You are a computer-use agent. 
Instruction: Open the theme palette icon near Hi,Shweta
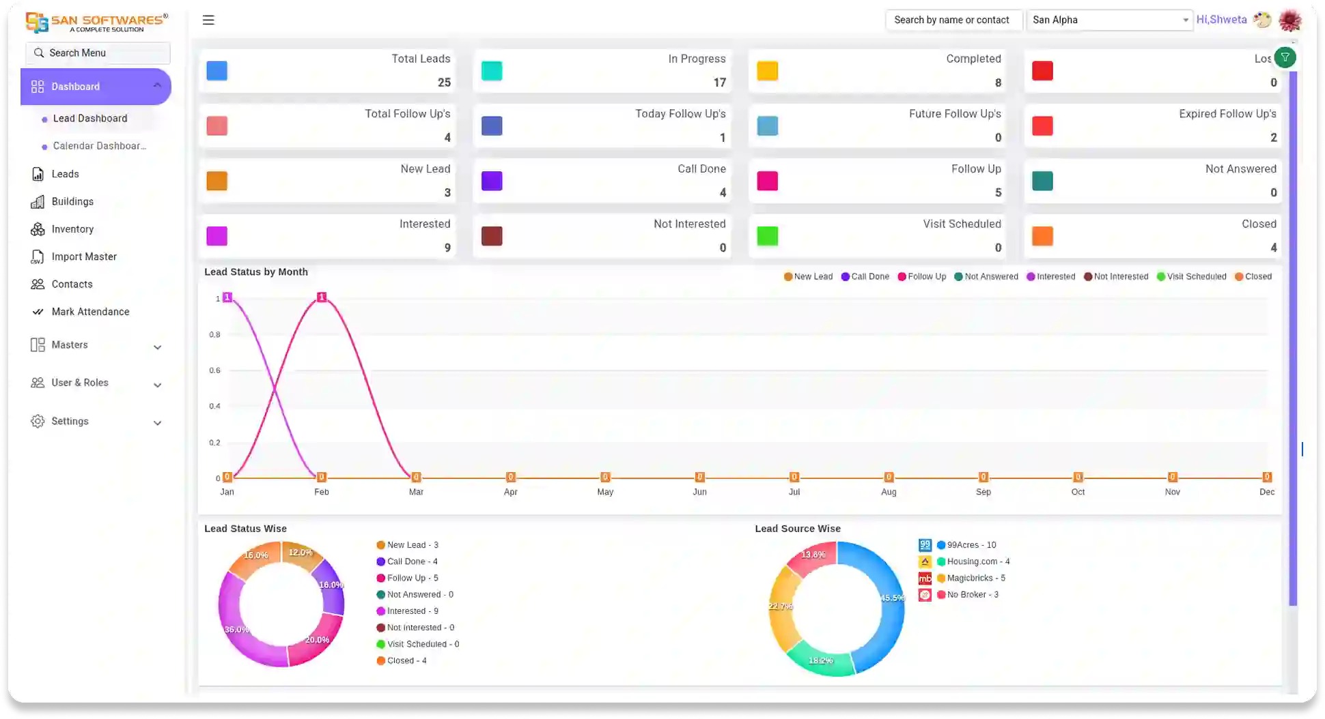[1261, 20]
